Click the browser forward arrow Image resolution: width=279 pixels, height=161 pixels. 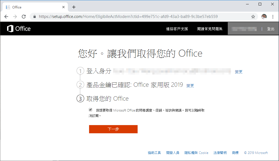click(x=15, y=17)
